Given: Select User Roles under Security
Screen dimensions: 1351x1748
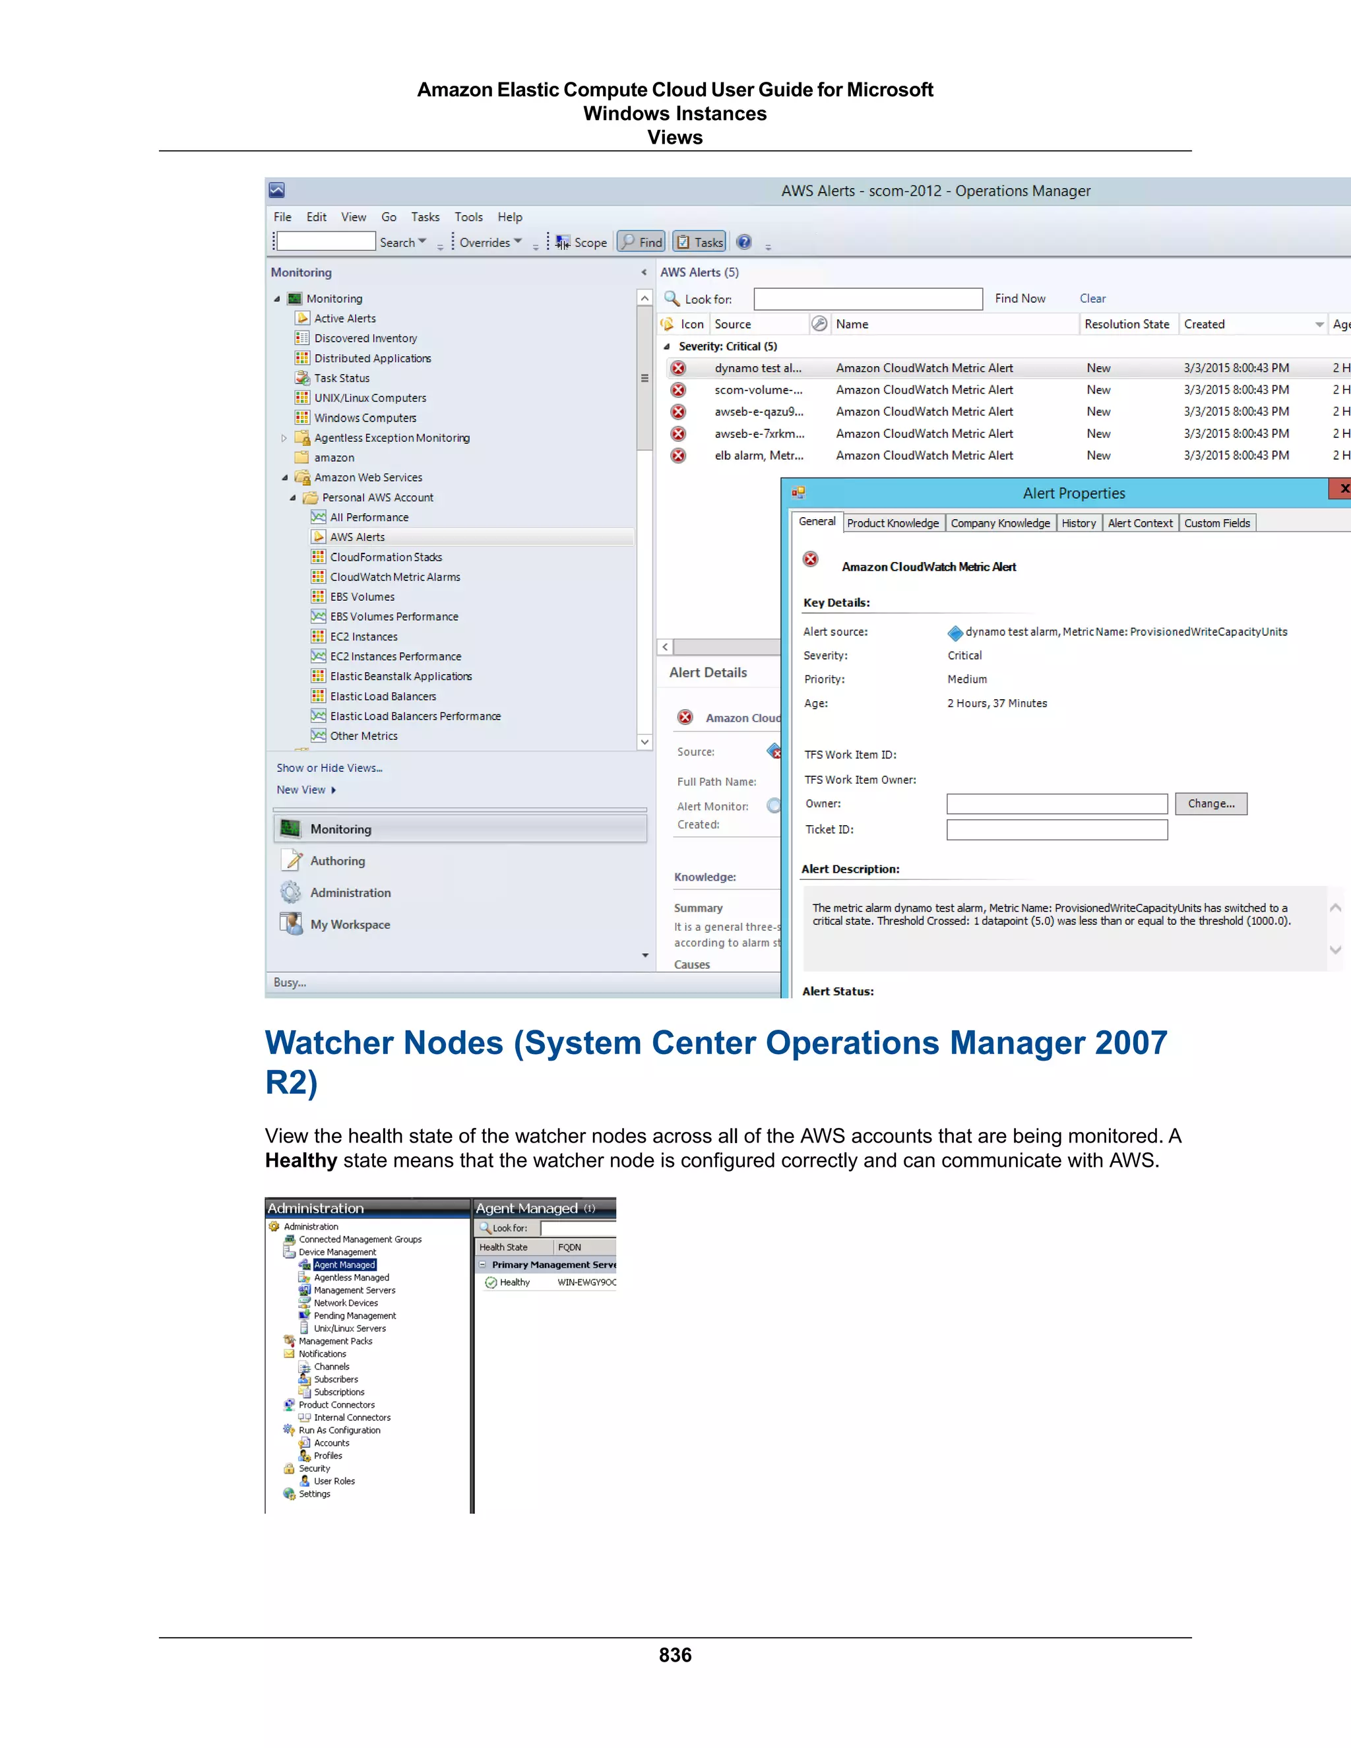Looking at the screenshot, I should 334,1482.
